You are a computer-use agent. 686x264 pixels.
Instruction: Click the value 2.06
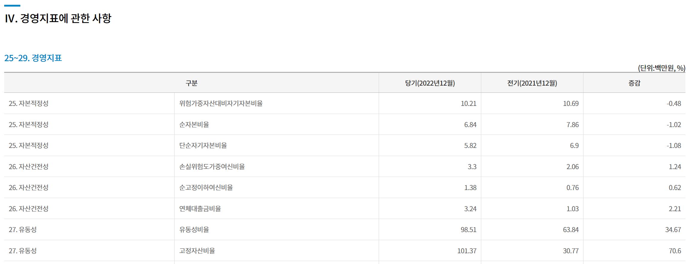click(x=572, y=167)
